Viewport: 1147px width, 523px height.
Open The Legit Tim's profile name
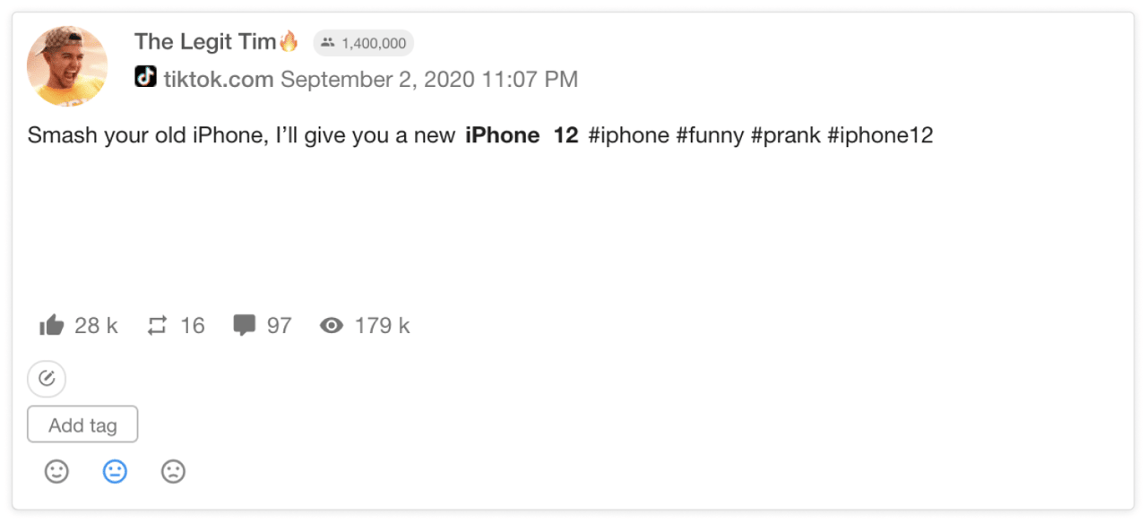210,41
